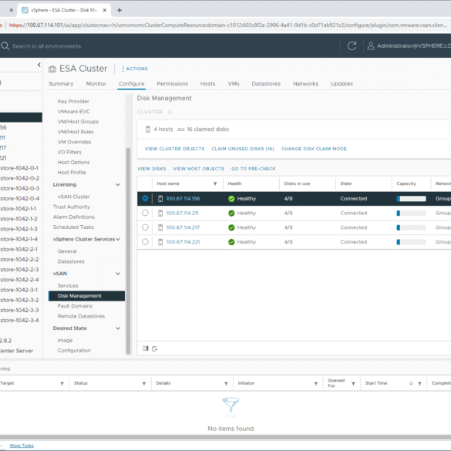Collapse the vSAN section
The width and height of the screenshot is (451, 451).
(118, 274)
